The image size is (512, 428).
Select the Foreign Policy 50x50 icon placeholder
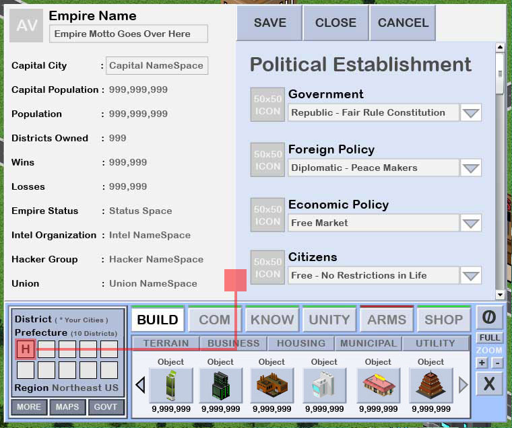pyautogui.click(x=267, y=160)
